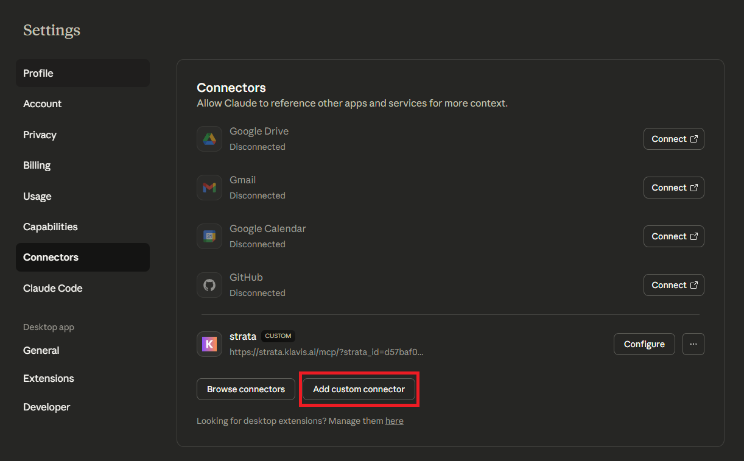Configure the strata connector
The image size is (744, 461).
pos(644,343)
